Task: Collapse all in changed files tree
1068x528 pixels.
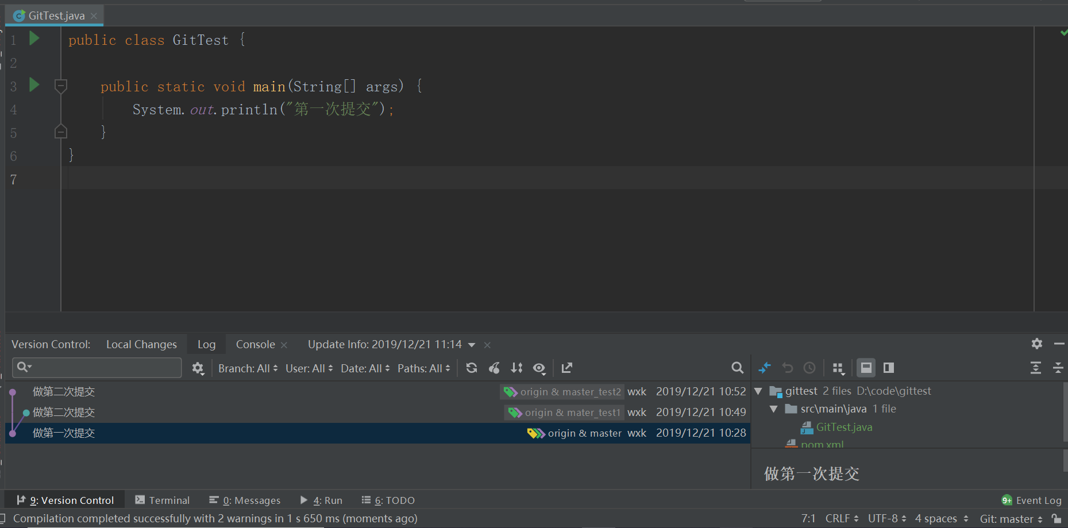Action: click(x=1058, y=368)
